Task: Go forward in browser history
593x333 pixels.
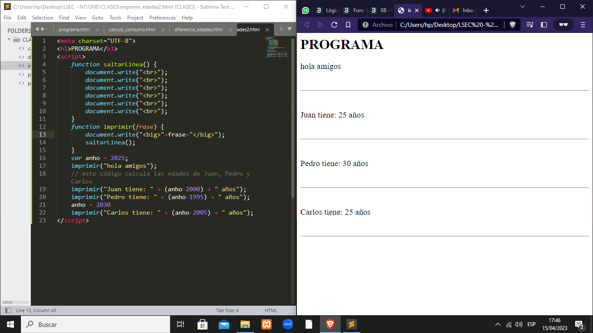Action: click(320, 25)
